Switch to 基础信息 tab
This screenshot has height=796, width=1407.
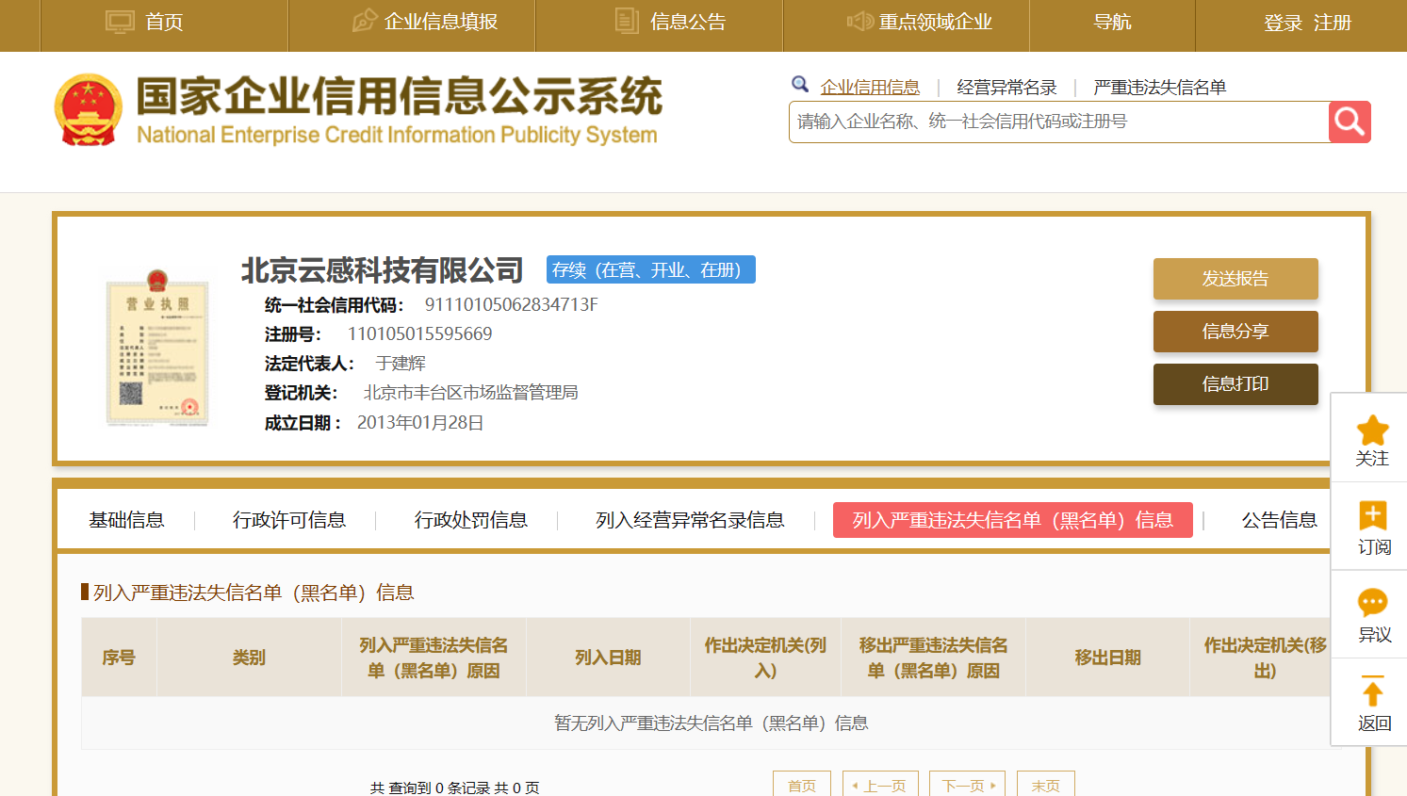point(126,520)
